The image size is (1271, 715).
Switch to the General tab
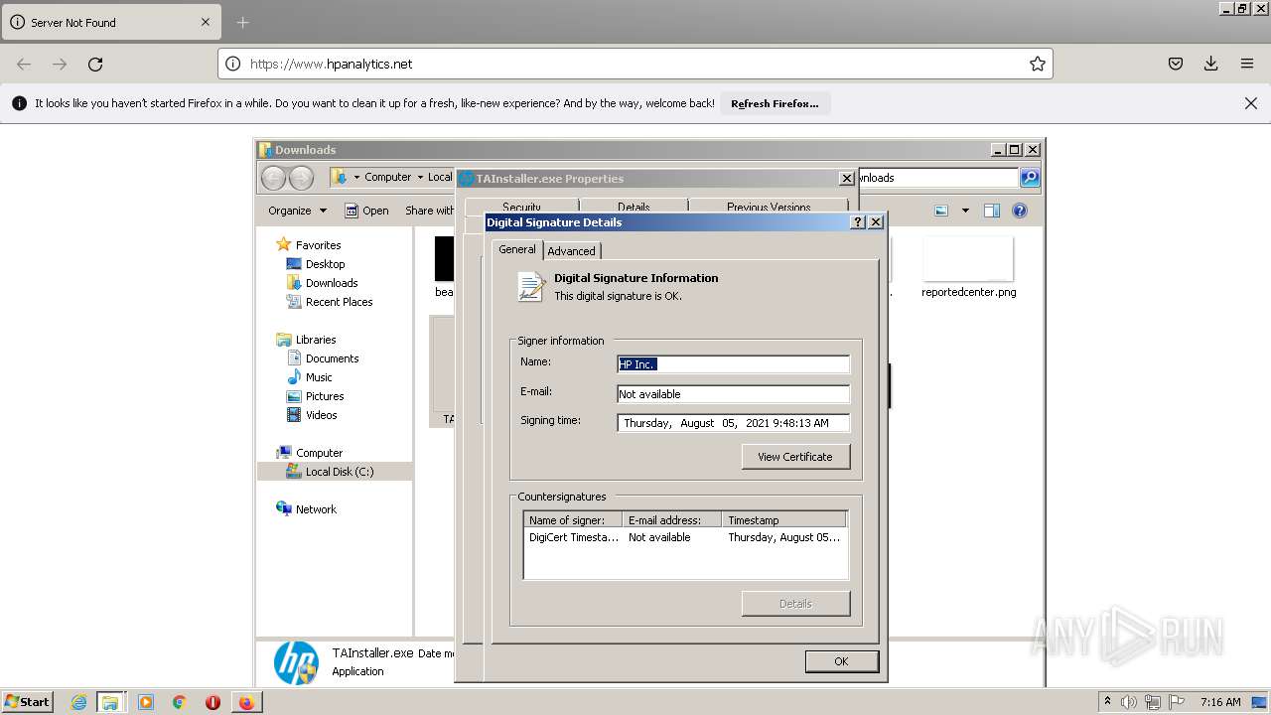tap(516, 249)
